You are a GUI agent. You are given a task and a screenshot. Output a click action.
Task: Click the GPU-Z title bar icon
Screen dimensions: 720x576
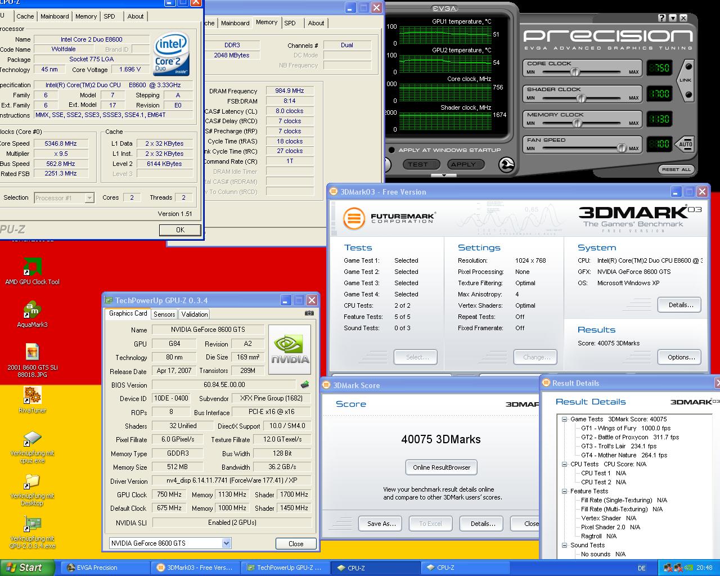[x=109, y=300]
